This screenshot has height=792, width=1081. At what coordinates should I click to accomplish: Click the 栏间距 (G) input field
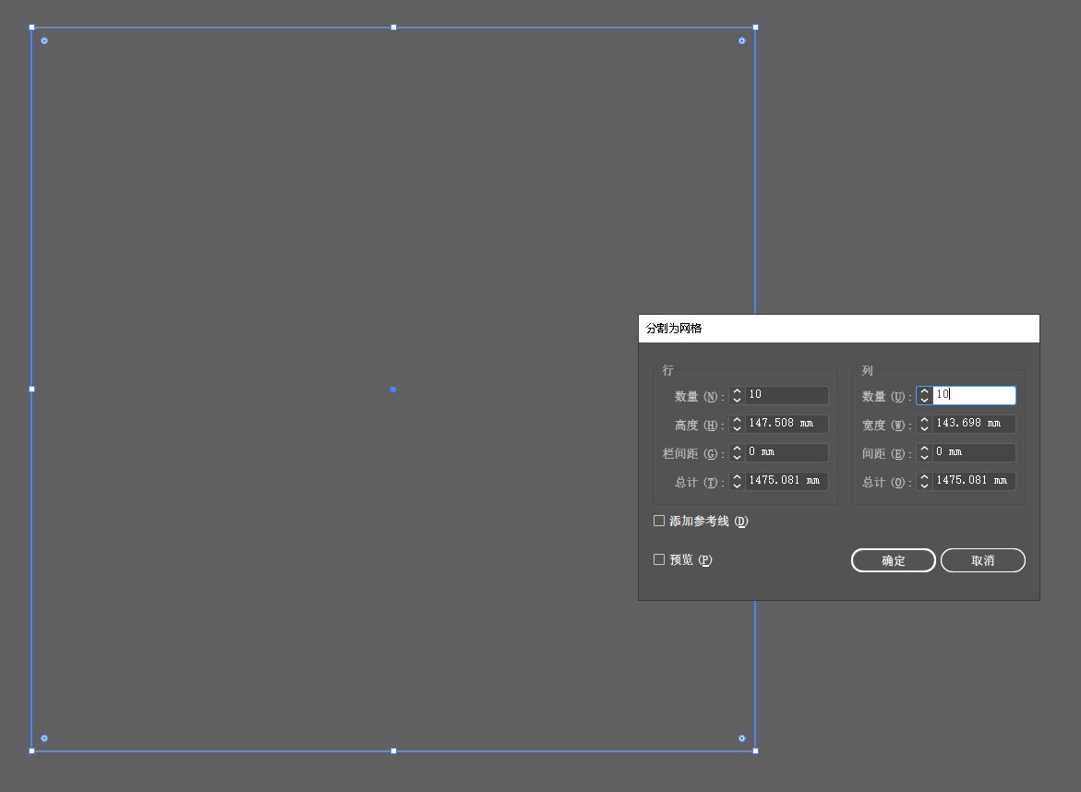click(787, 452)
